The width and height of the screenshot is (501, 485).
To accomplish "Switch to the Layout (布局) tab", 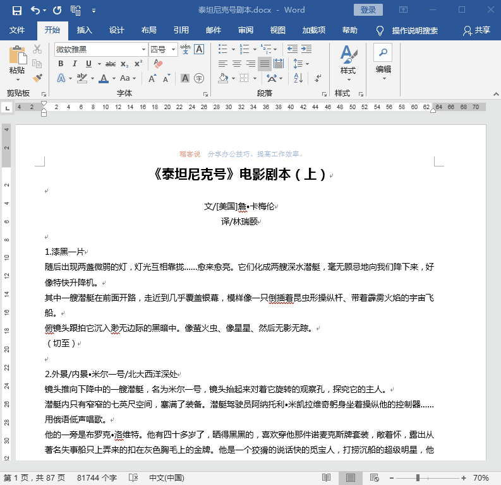I will (149, 30).
